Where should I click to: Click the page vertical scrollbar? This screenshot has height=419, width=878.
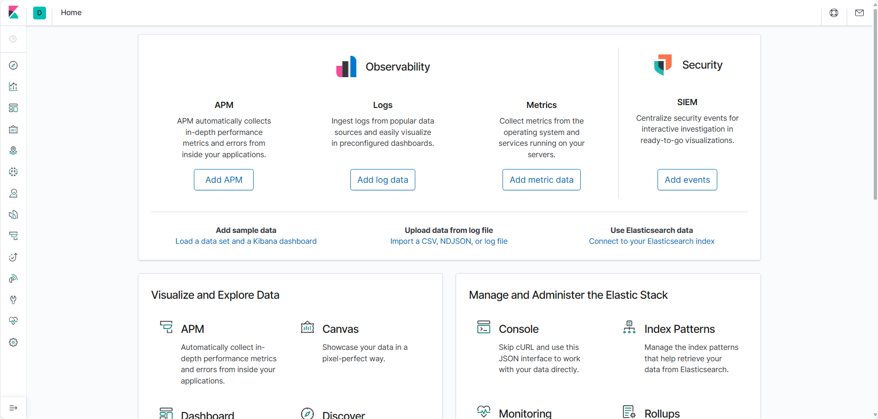point(875,104)
